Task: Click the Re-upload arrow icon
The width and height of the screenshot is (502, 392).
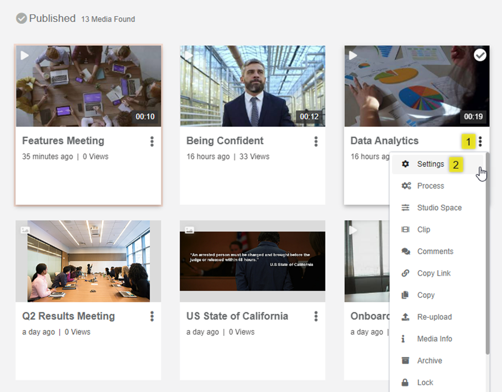Action: click(x=406, y=317)
